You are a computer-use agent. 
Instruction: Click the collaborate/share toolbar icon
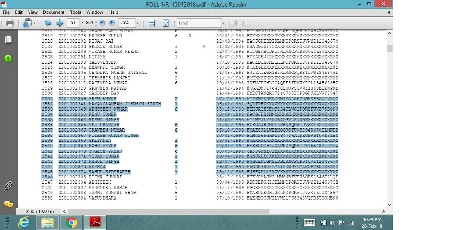coord(27,23)
